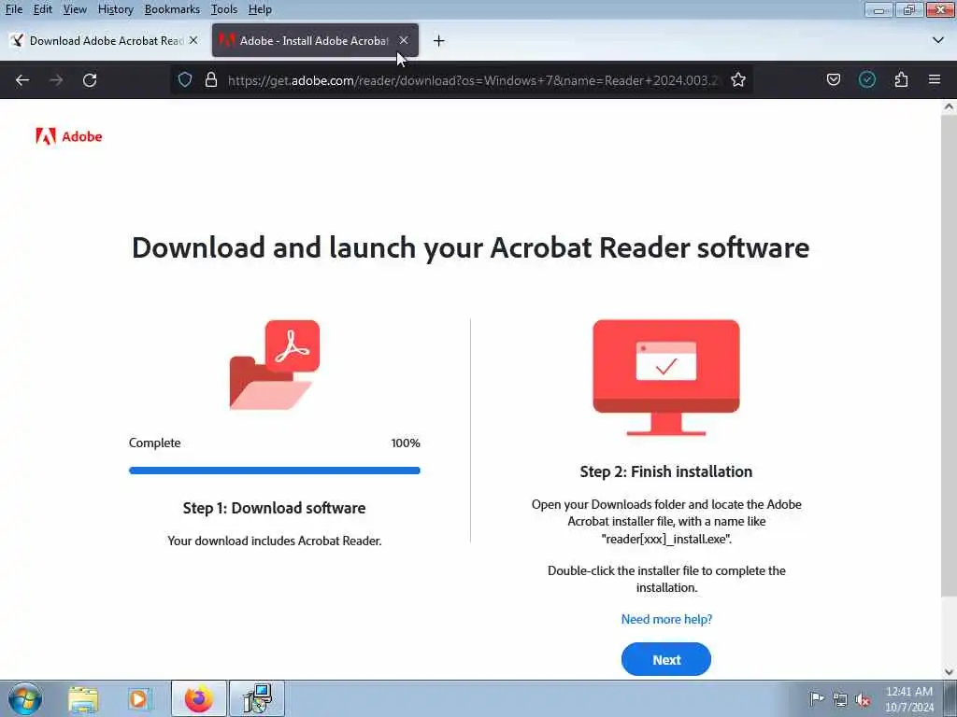Open Windows Explorer from the taskbar
The width and height of the screenshot is (957, 717).
pos(83,698)
